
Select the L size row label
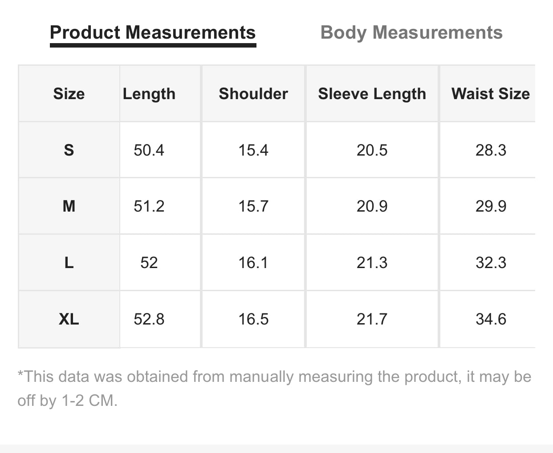tap(69, 263)
